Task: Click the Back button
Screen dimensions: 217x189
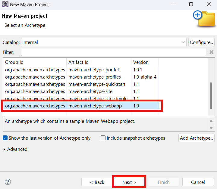Action: [97, 182]
